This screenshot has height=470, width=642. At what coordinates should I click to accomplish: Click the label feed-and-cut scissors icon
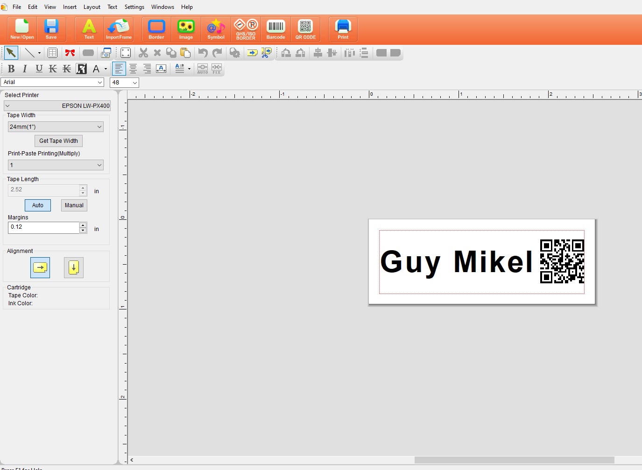tap(266, 53)
